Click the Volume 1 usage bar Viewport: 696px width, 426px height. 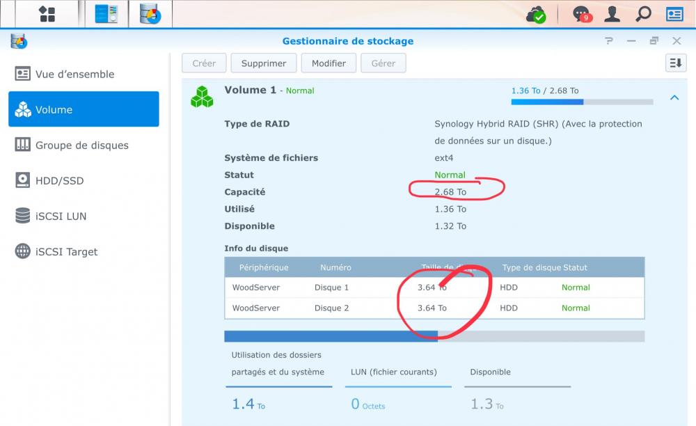click(582, 102)
